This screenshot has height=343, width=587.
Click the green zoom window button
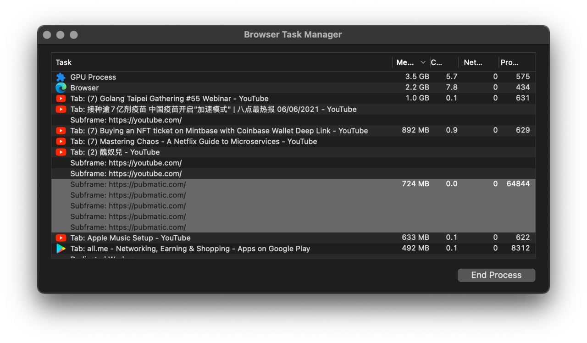click(x=73, y=35)
